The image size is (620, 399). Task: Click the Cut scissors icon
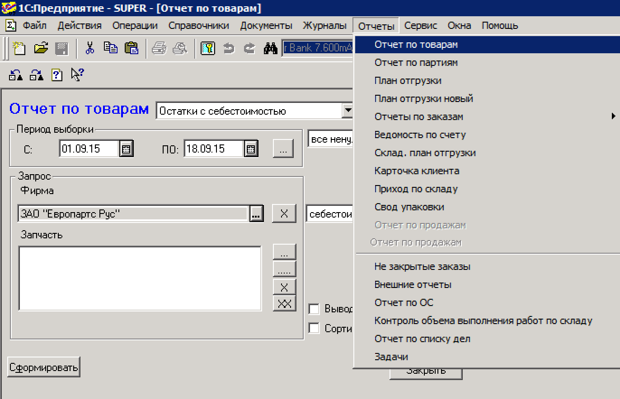(89, 48)
